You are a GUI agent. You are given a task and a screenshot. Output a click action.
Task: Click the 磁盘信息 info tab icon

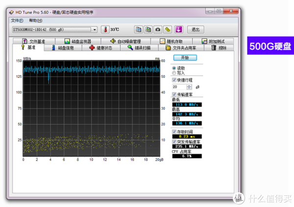pyautogui.click(x=53, y=48)
